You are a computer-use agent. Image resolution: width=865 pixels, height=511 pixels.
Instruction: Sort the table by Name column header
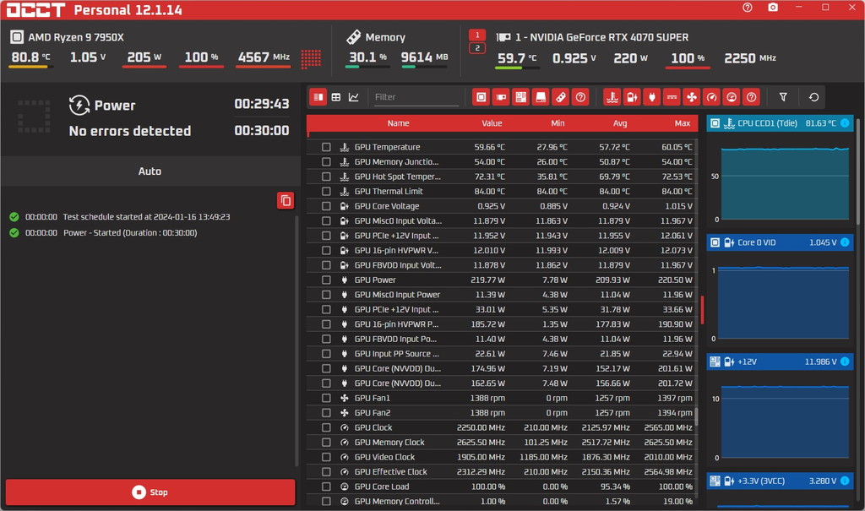pos(398,123)
